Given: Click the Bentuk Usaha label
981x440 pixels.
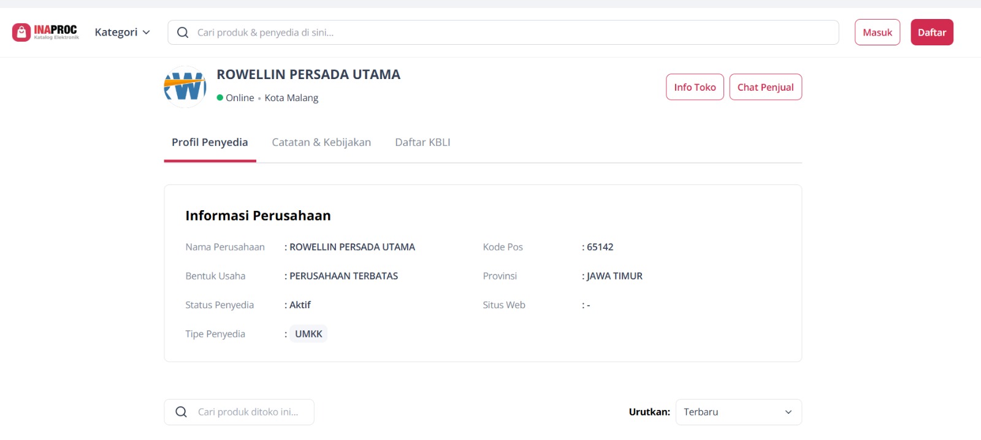Looking at the screenshot, I should tap(215, 276).
